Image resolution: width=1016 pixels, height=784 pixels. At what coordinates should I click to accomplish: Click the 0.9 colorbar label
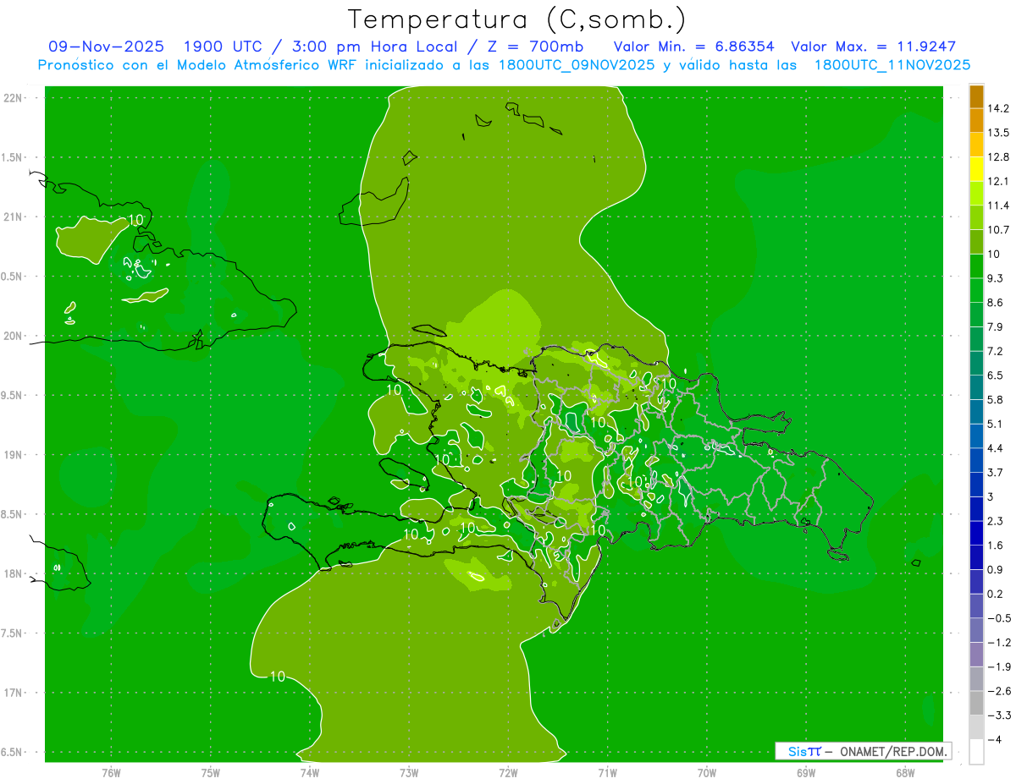996,569
